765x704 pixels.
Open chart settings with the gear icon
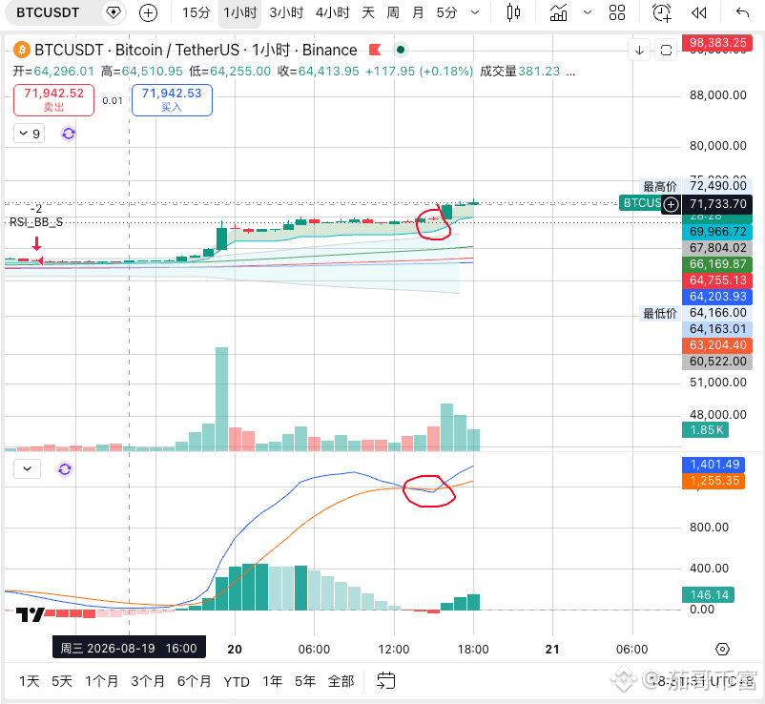coord(722,650)
